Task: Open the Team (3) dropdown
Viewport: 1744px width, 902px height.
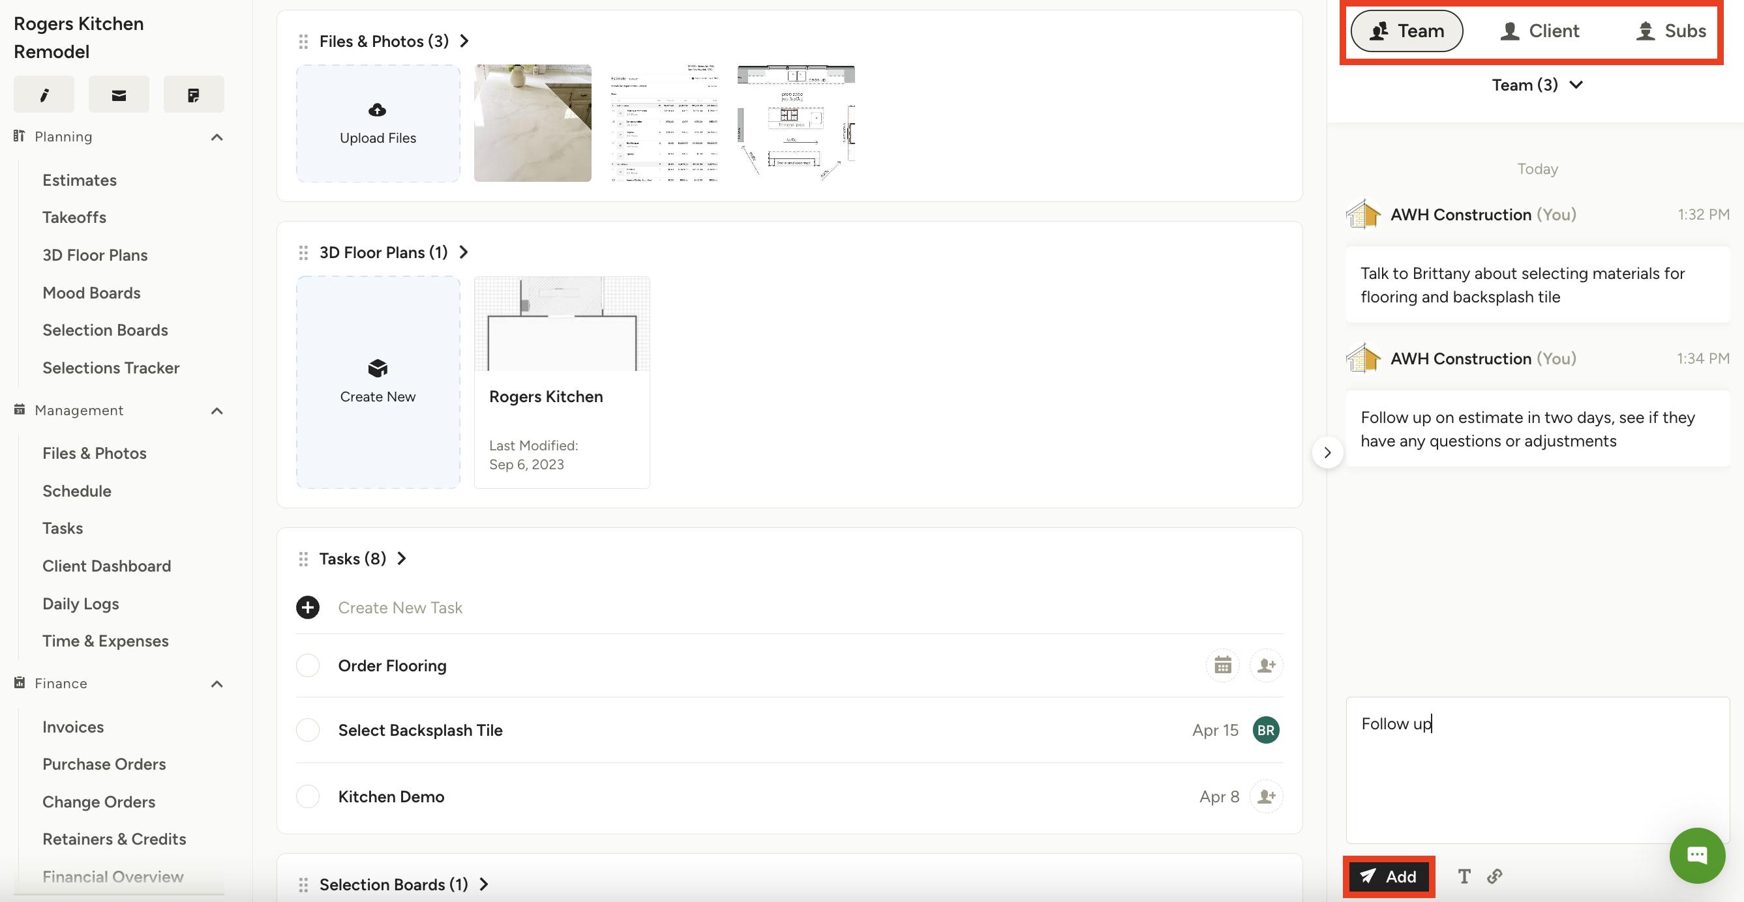Action: [x=1537, y=85]
